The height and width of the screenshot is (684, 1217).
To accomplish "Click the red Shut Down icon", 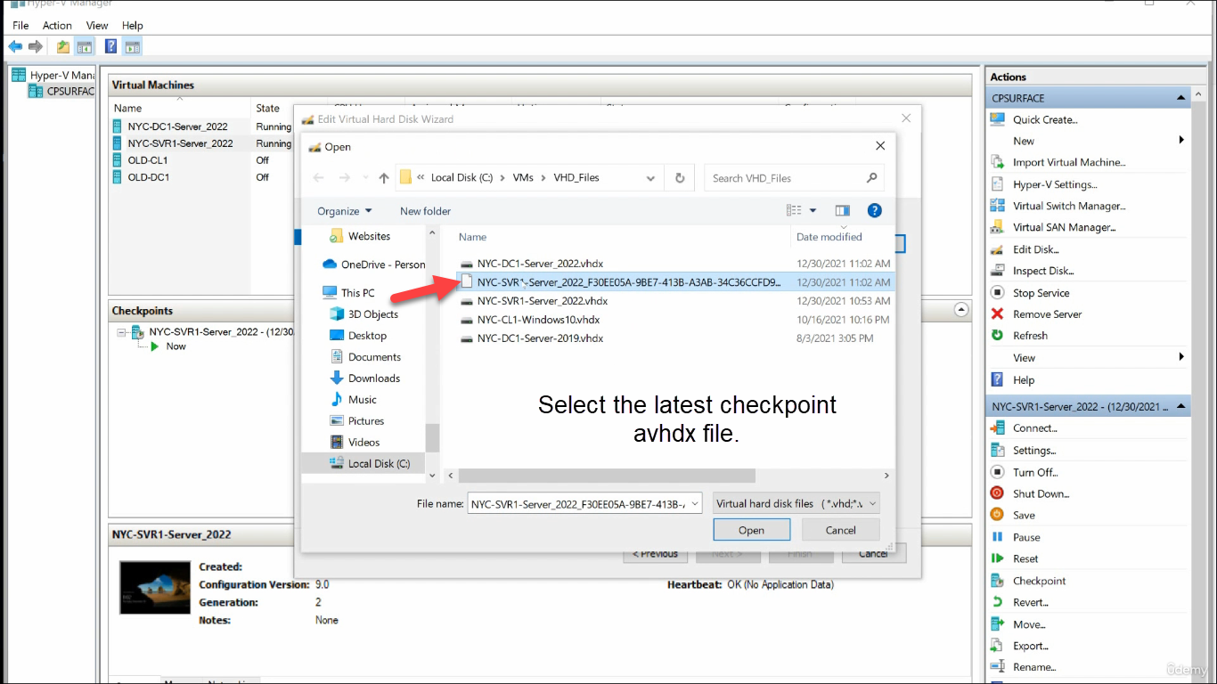I will [x=997, y=493].
